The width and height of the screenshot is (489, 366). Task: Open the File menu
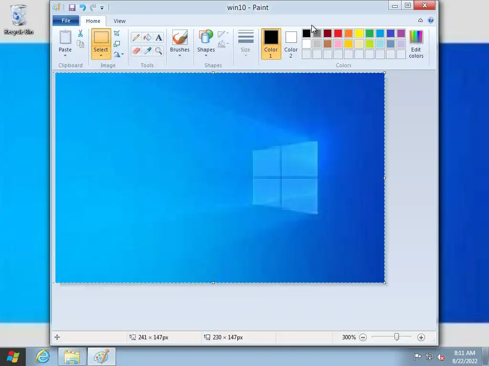click(66, 20)
